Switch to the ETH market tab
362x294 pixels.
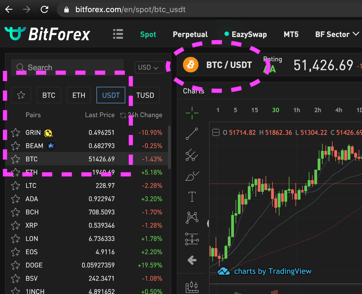click(x=79, y=95)
